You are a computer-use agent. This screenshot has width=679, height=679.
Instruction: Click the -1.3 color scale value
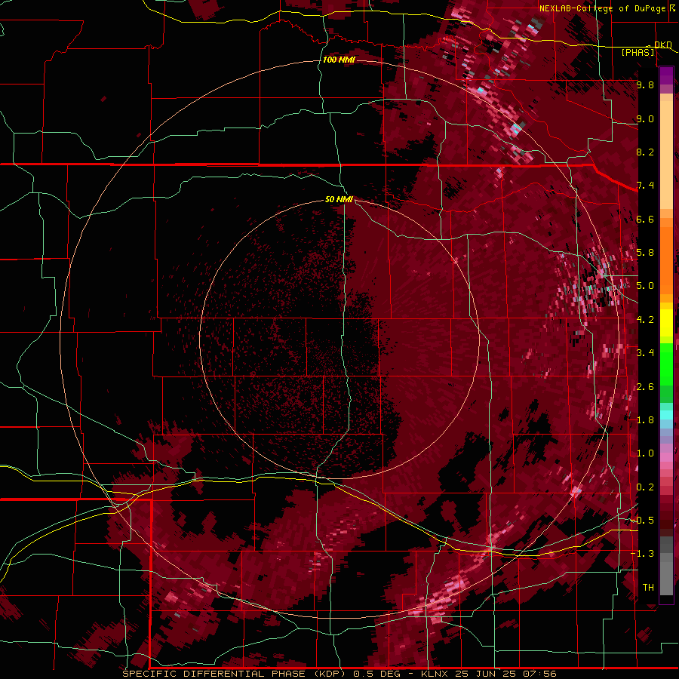[x=643, y=555]
